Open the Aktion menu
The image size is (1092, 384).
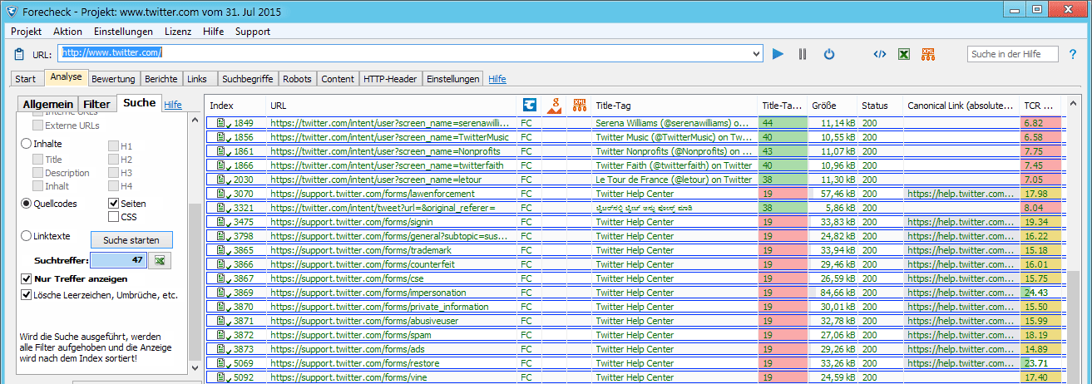(67, 32)
